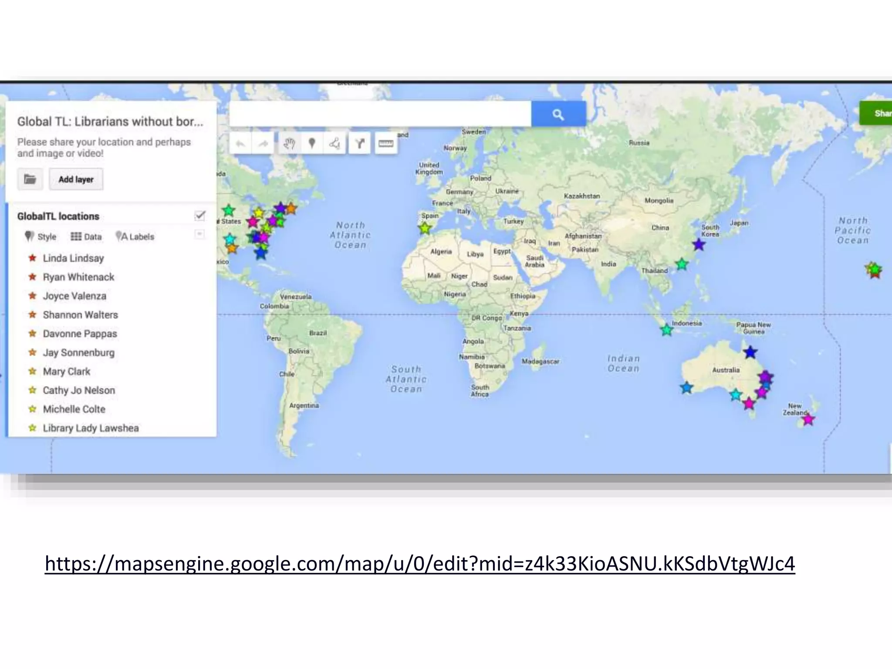Open the Data table for the layer
Screen dimensions: 892x669
86,237
